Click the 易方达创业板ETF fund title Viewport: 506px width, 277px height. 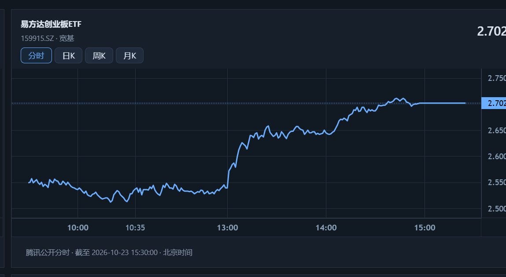[x=51, y=24]
